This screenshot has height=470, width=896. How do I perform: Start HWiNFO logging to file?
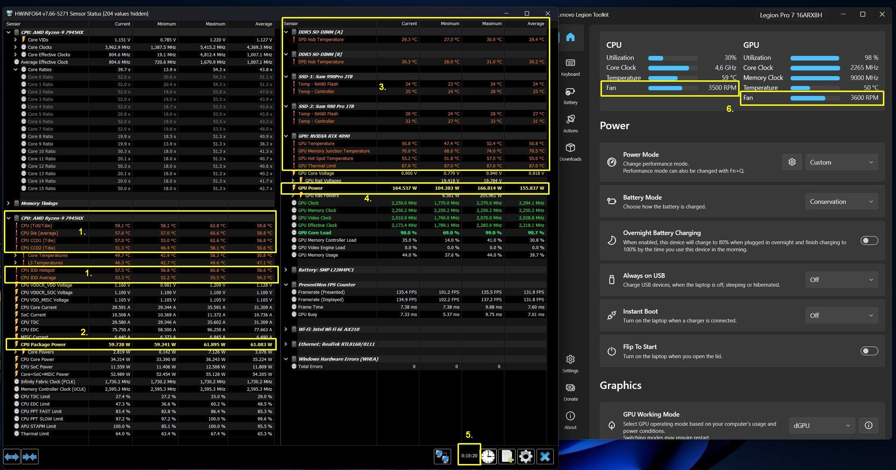tap(507, 456)
